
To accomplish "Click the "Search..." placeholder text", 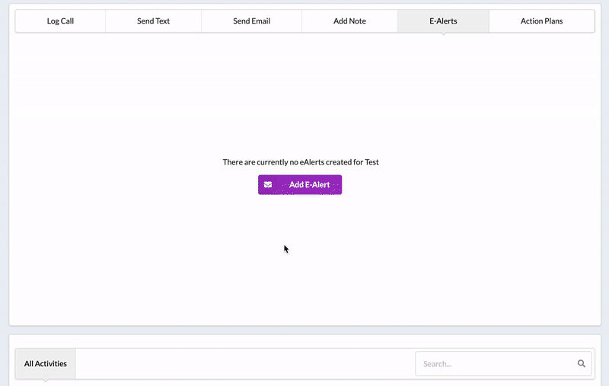I will [x=437, y=364].
